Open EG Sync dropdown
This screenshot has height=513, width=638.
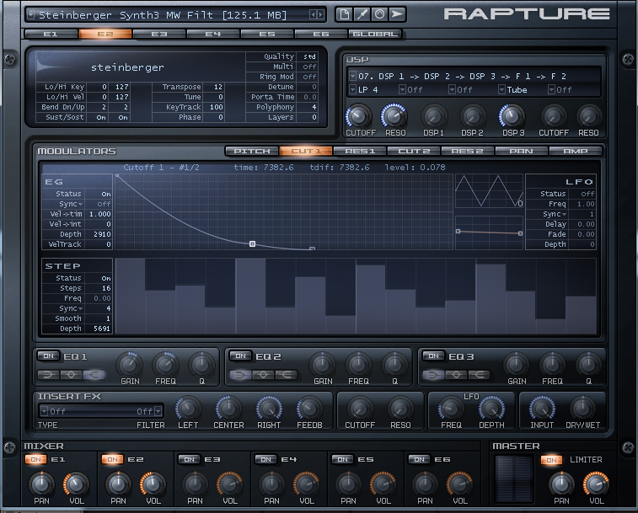(81, 204)
